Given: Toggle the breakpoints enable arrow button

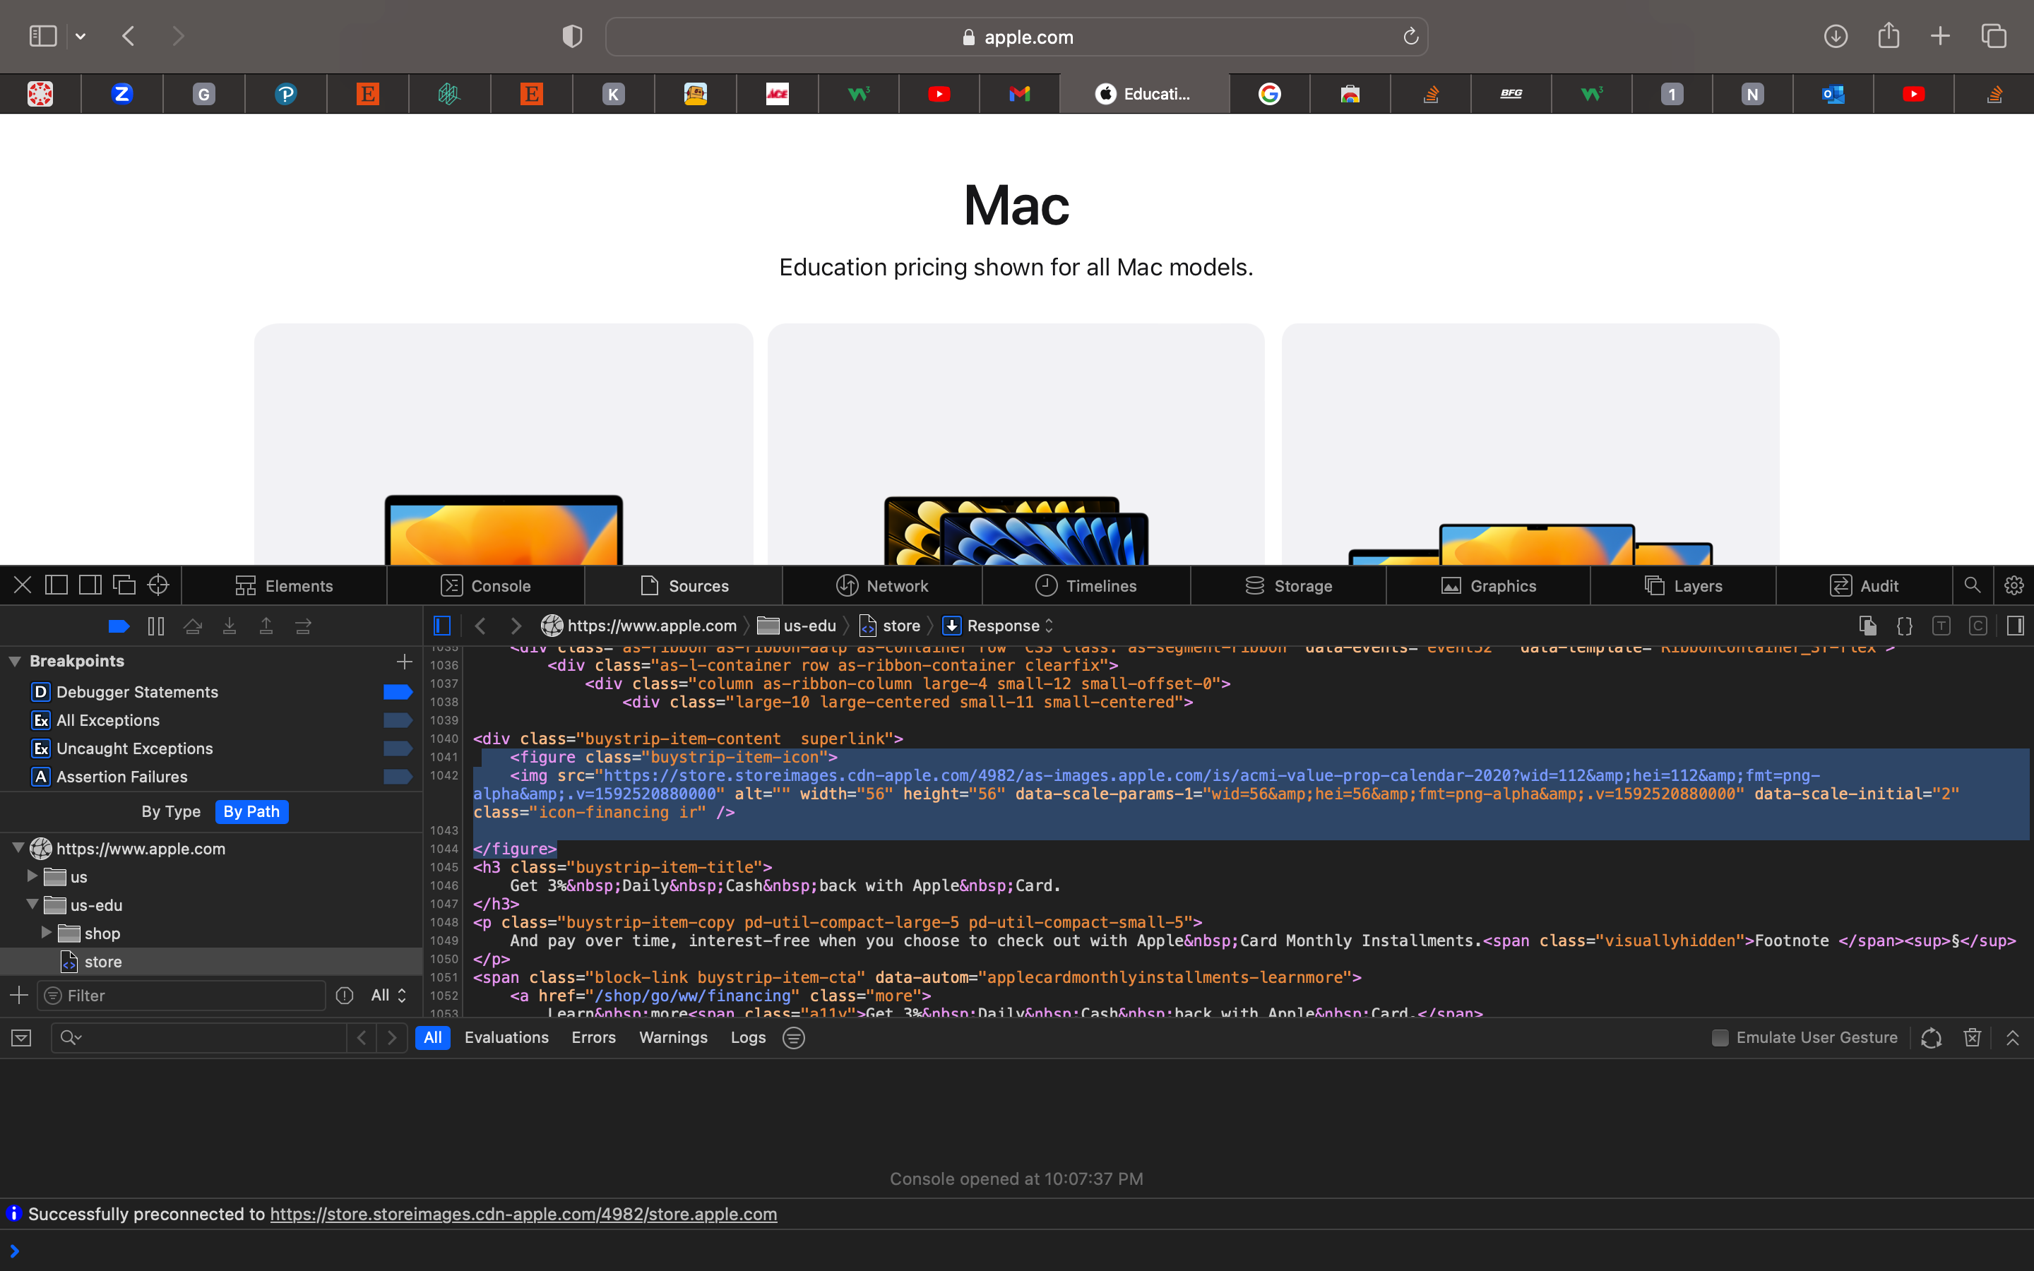Looking at the screenshot, I should tap(119, 626).
